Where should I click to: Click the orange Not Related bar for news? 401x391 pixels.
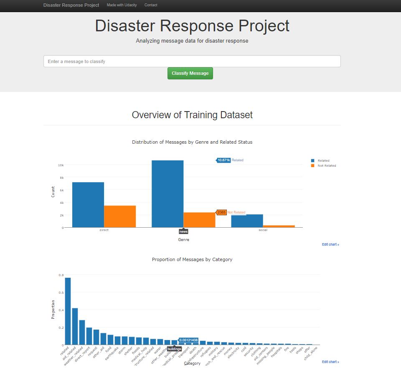200,220
